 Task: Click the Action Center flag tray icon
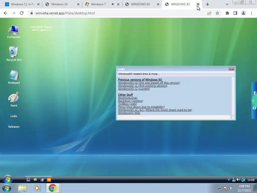point(226,188)
